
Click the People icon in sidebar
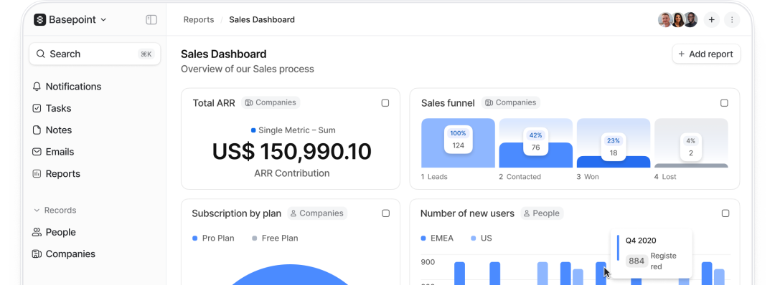coord(37,232)
